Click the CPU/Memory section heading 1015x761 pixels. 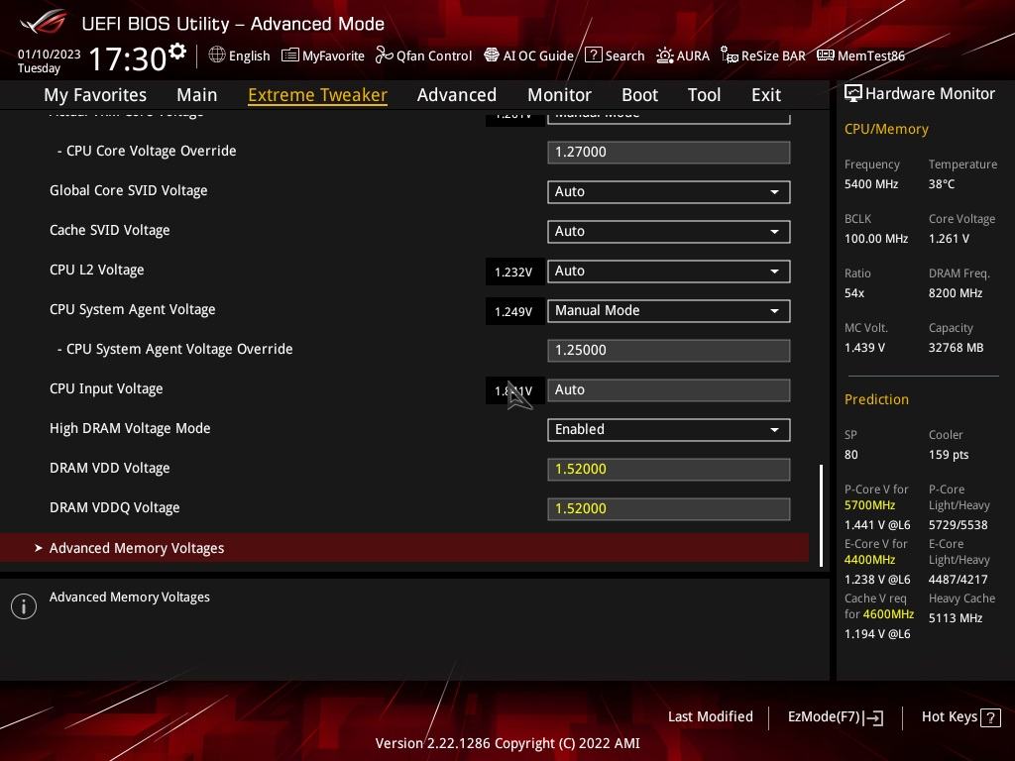886,130
